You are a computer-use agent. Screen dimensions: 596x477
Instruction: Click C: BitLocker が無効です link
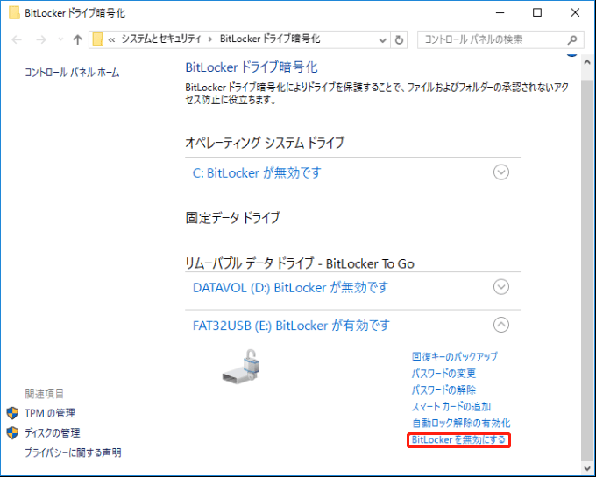click(x=257, y=173)
